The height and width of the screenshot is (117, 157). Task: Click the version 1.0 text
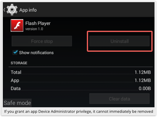pyautogui.click(x=34, y=29)
